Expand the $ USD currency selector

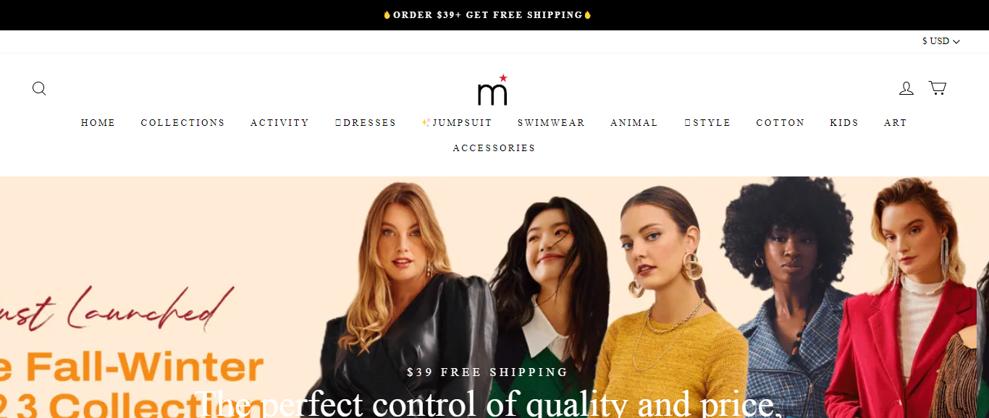[x=940, y=41]
